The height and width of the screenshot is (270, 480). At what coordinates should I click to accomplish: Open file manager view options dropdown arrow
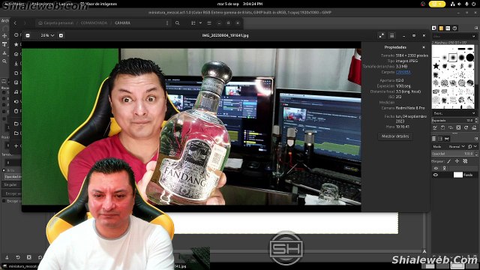tap(200, 23)
